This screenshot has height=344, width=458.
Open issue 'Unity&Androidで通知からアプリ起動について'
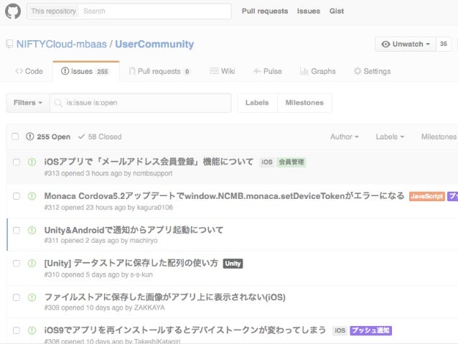coord(134,230)
